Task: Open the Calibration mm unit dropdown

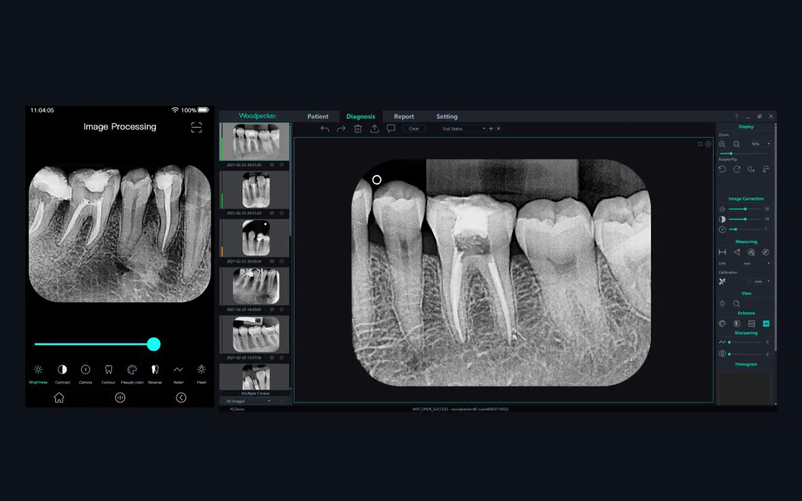Action: point(762,282)
